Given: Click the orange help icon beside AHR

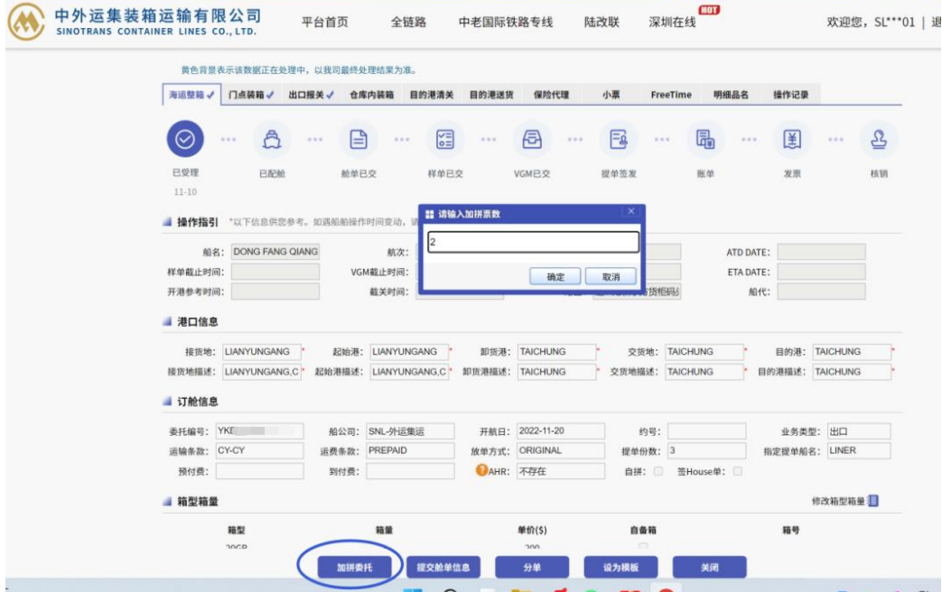Looking at the screenshot, I should tap(481, 470).
